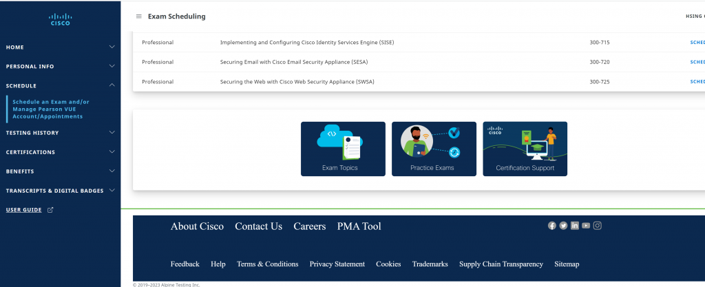Open Cisco's YouTube channel icon
The height and width of the screenshot is (287, 705).
(x=586, y=226)
